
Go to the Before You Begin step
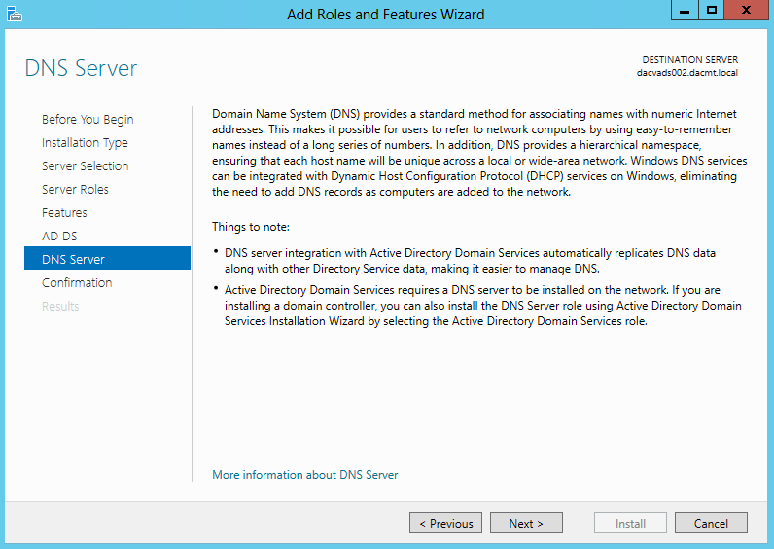(88, 120)
